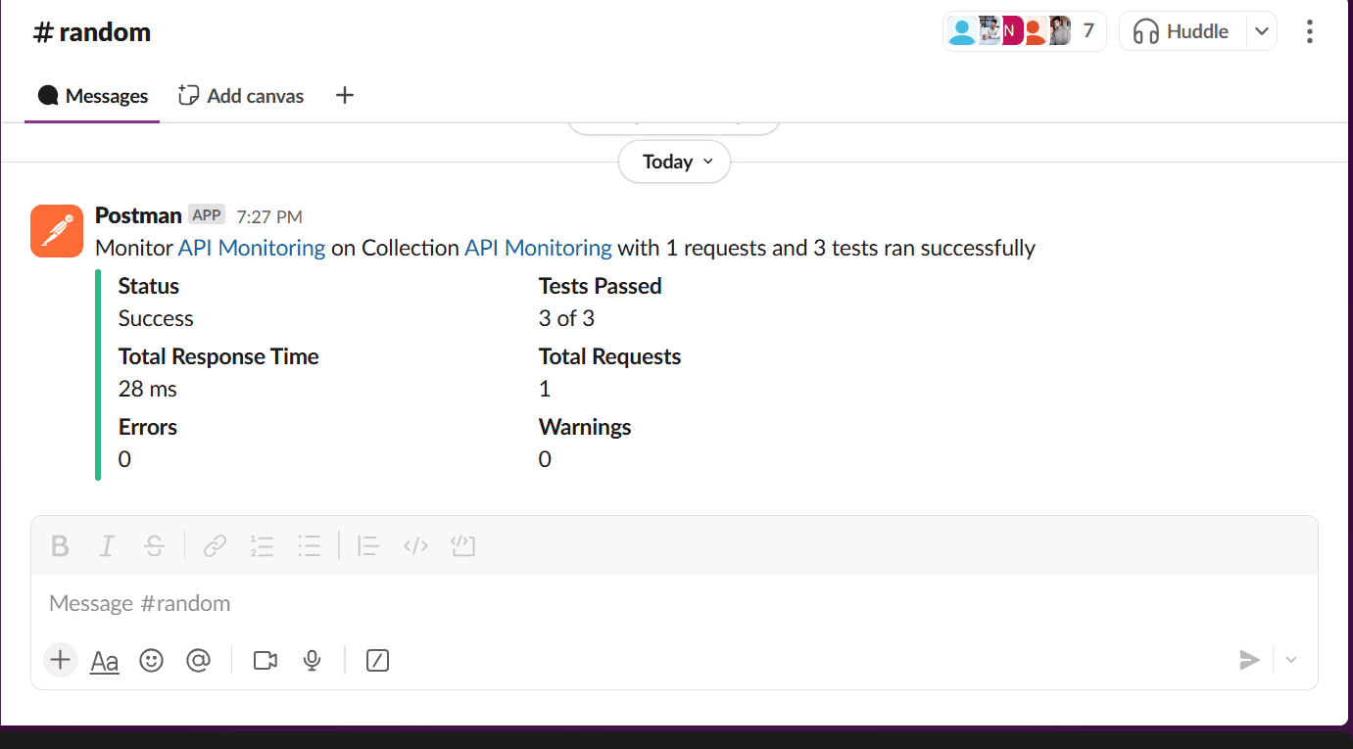1353x749 pixels.
Task: Toggle bold formatting in the composer
Action: point(60,545)
